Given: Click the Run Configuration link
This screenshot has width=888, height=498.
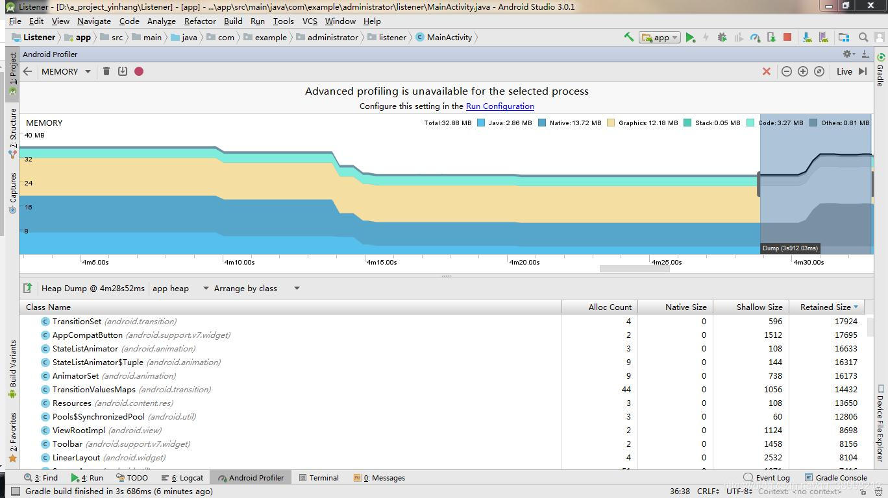Looking at the screenshot, I should pyautogui.click(x=500, y=106).
